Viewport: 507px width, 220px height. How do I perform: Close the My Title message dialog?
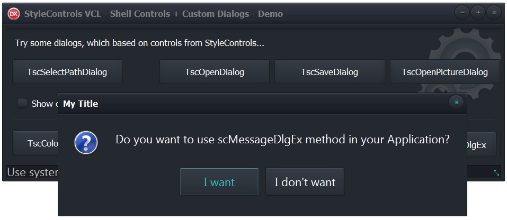456,103
